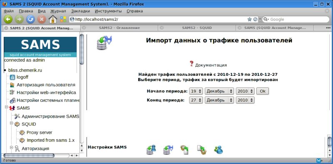This screenshot has width=333, height=164.
Task: Click the SAMS tree node icon
Action: (12, 108)
